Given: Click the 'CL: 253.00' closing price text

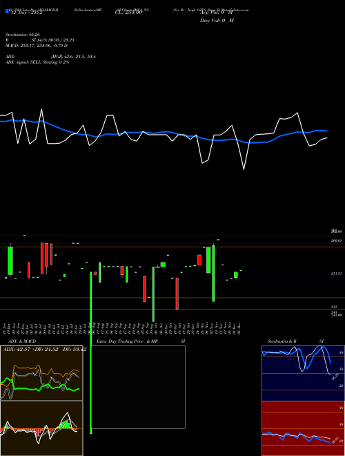Looking at the screenshot, I should pos(128,12).
